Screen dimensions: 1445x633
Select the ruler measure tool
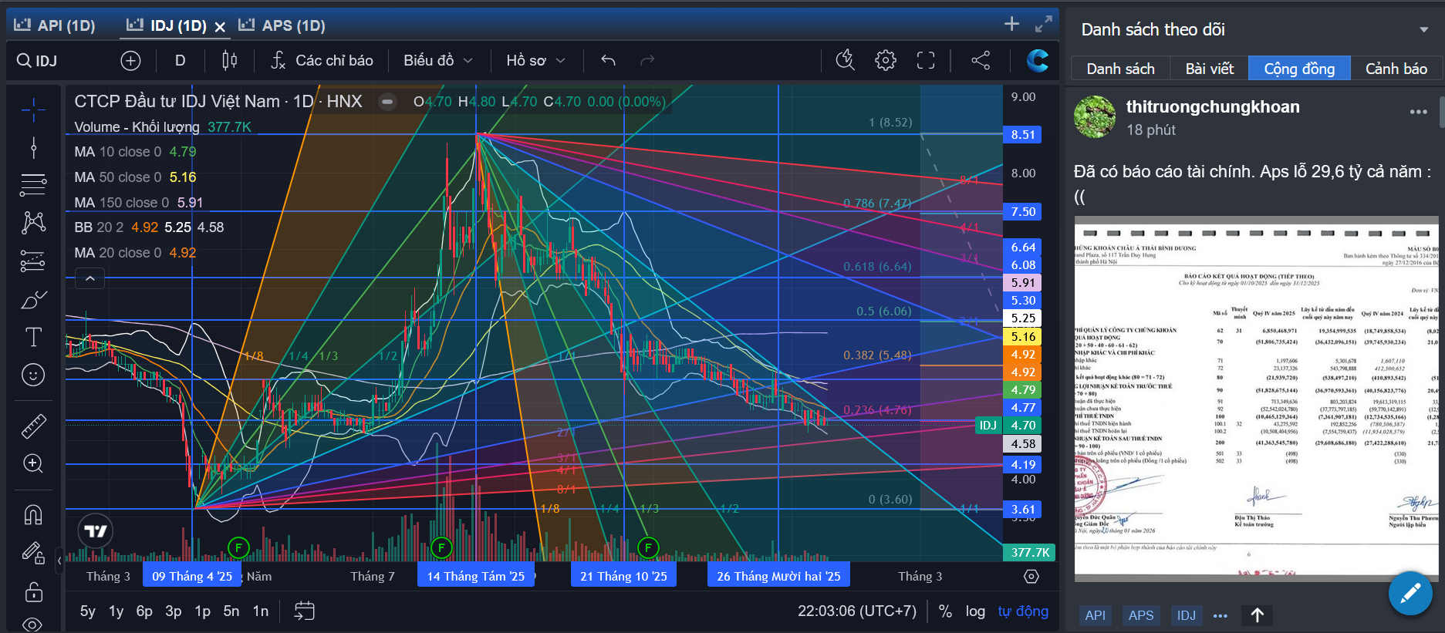point(33,426)
